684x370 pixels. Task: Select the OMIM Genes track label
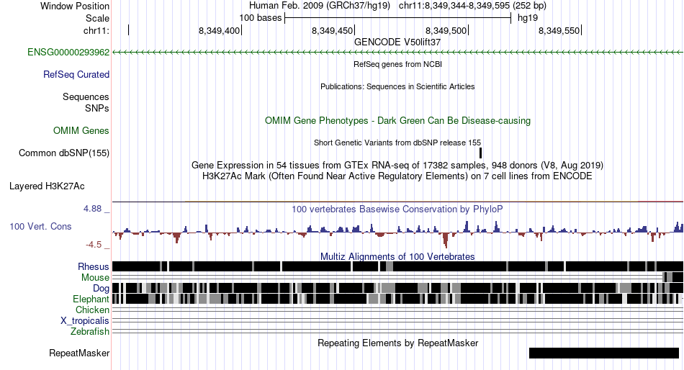[81, 130]
